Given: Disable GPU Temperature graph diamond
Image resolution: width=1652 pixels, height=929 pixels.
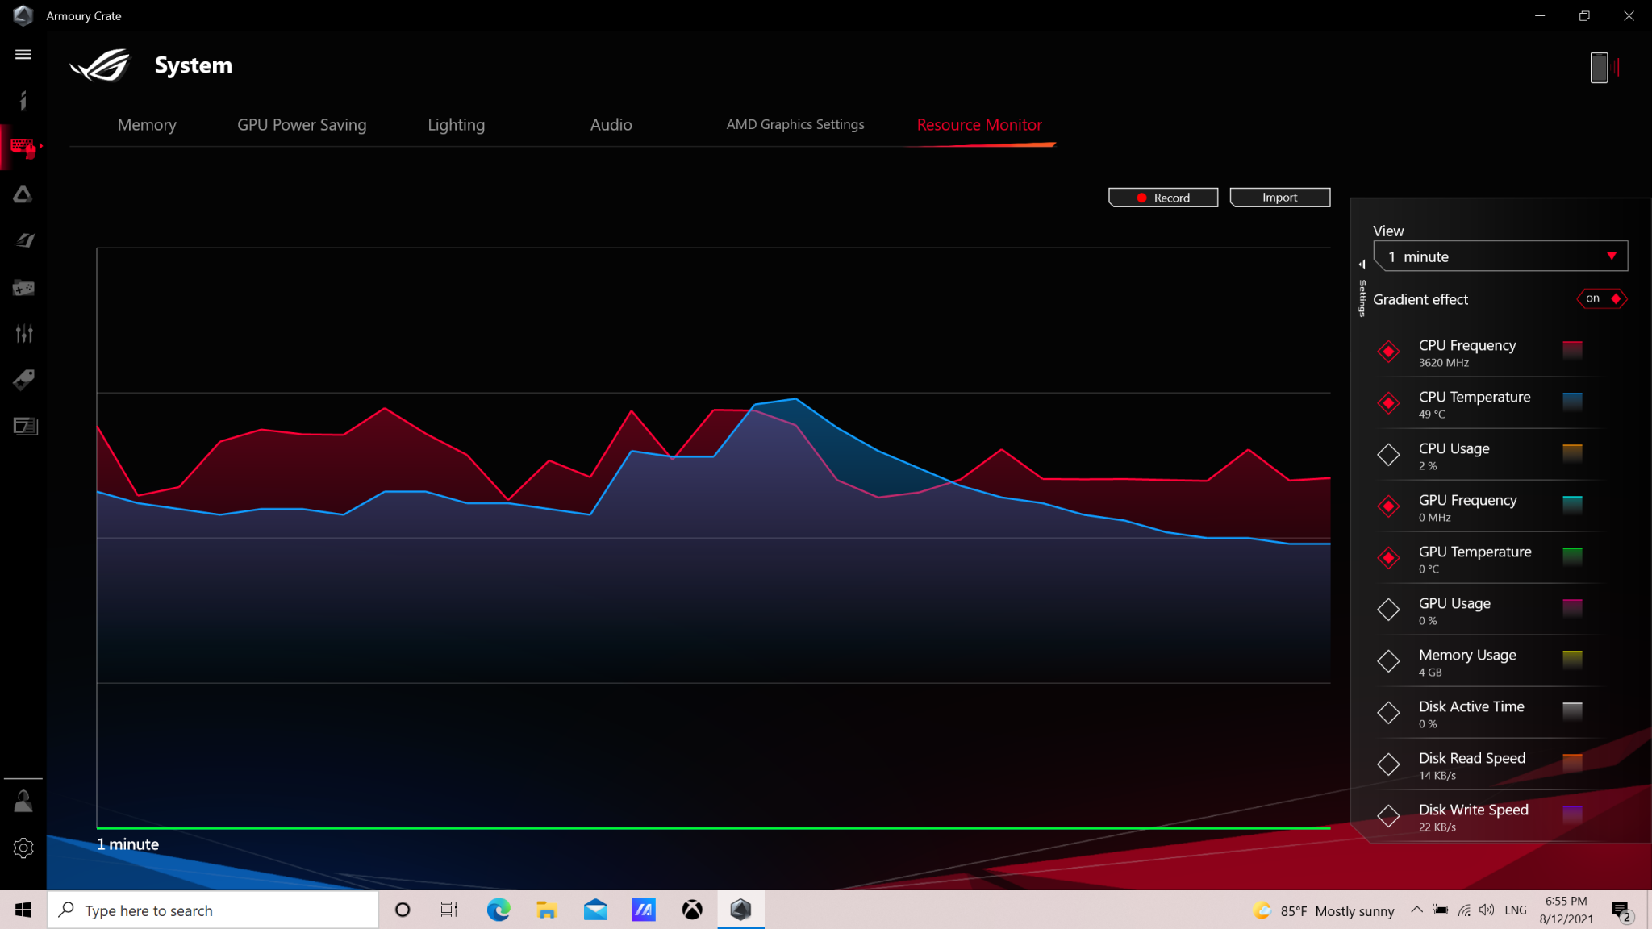Looking at the screenshot, I should pos(1388,557).
